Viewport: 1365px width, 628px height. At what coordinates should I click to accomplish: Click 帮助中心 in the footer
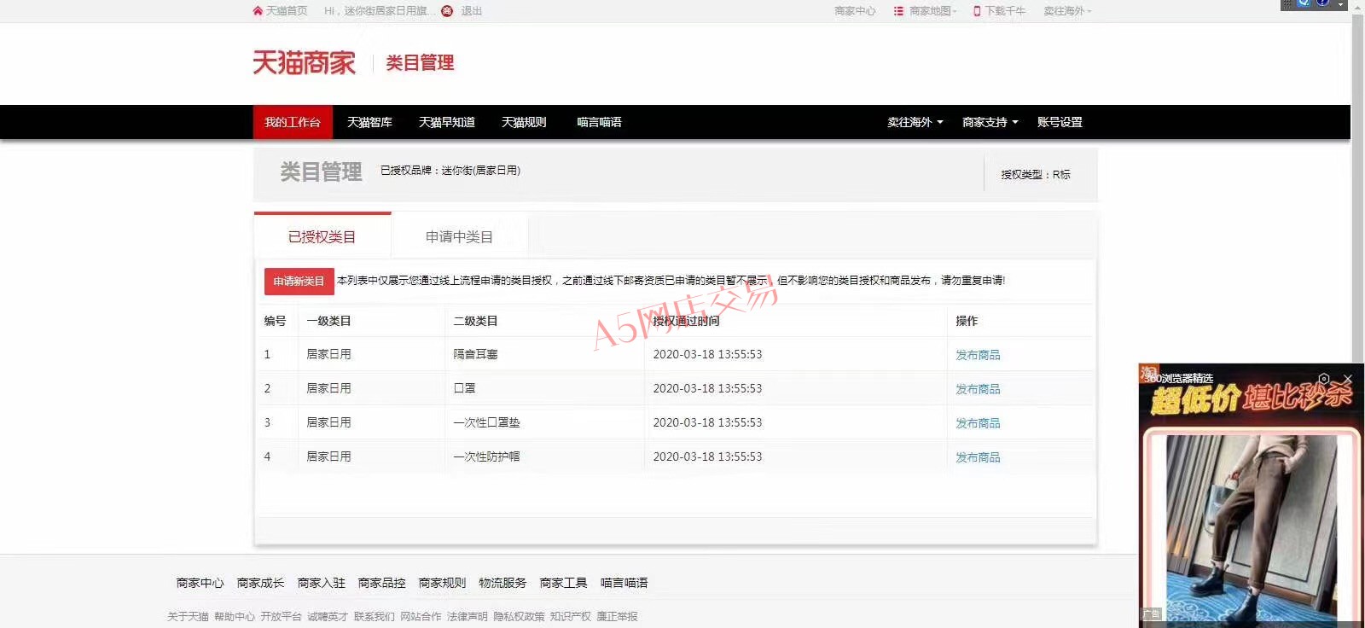point(235,616)
